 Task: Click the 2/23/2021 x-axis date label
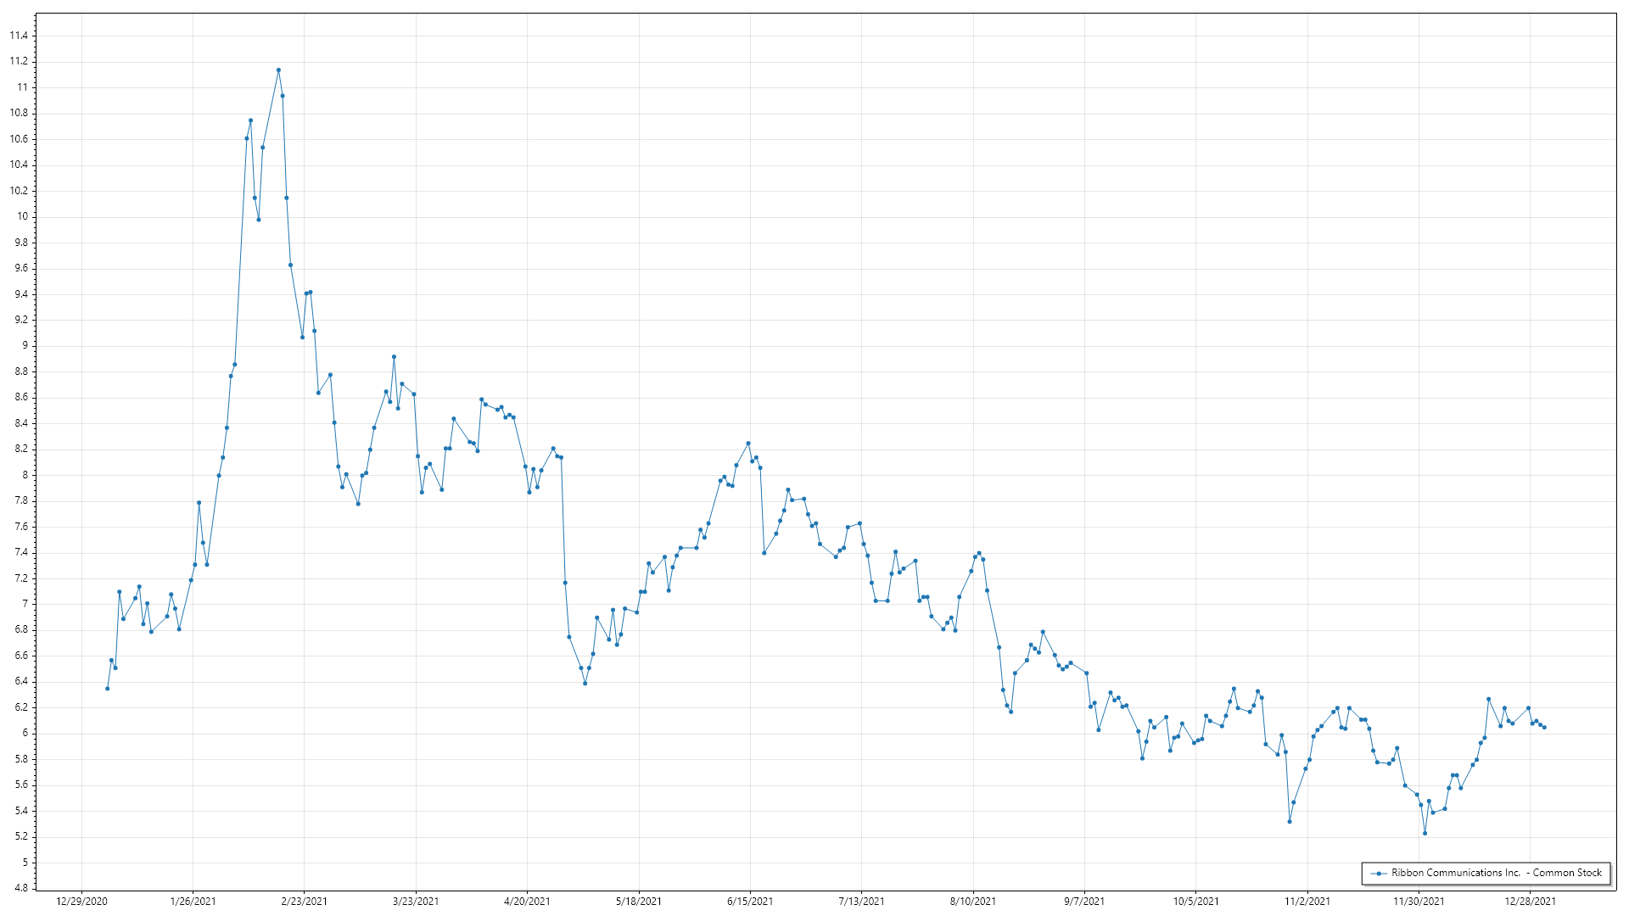[304, 902]
